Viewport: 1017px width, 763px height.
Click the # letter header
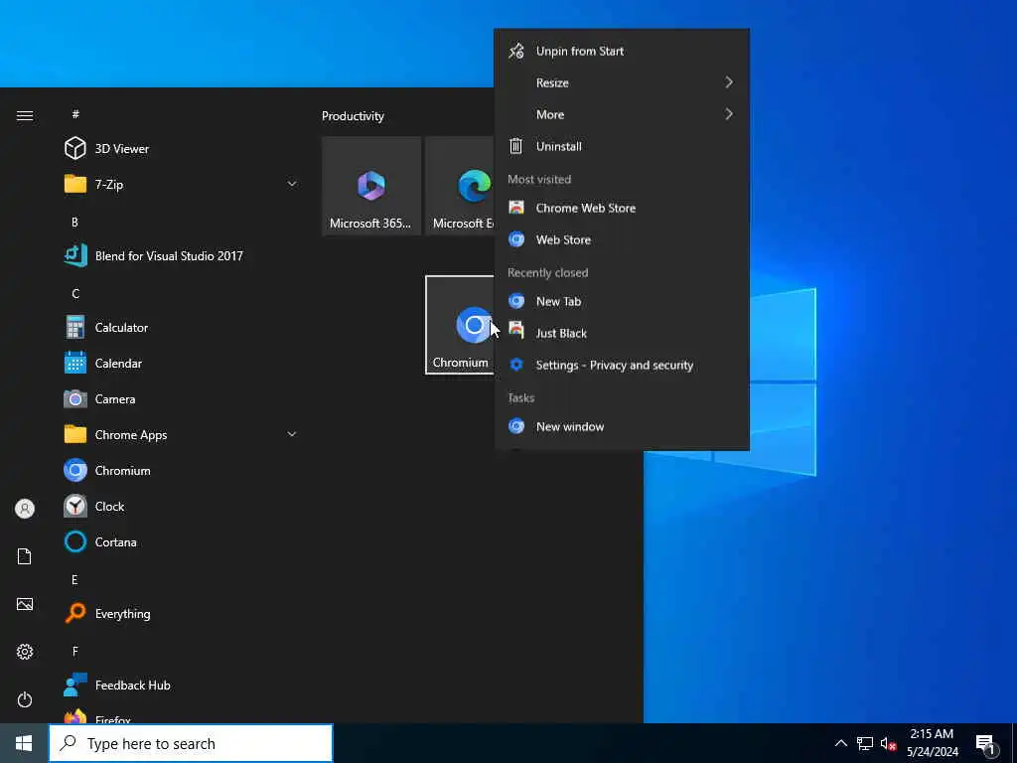[75, 114]
